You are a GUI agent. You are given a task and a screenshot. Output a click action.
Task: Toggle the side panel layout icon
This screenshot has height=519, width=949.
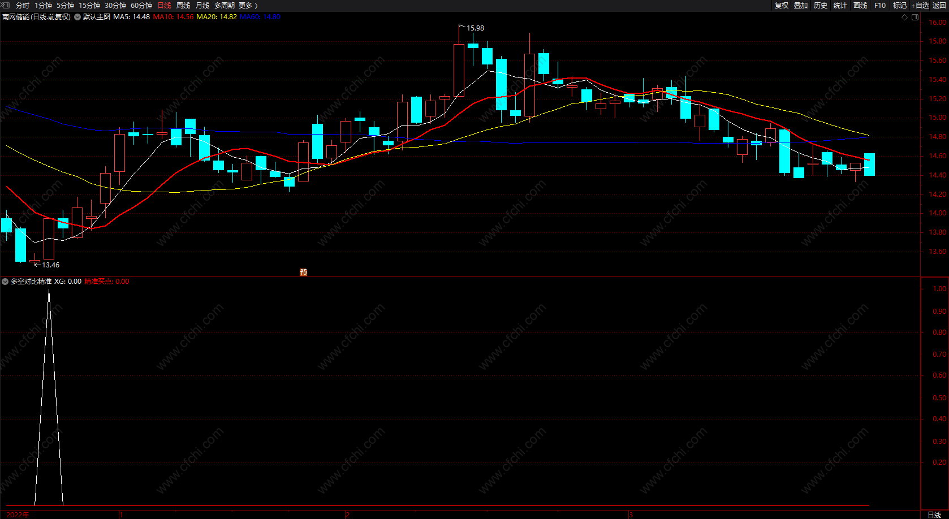click(x=915, y=18)
